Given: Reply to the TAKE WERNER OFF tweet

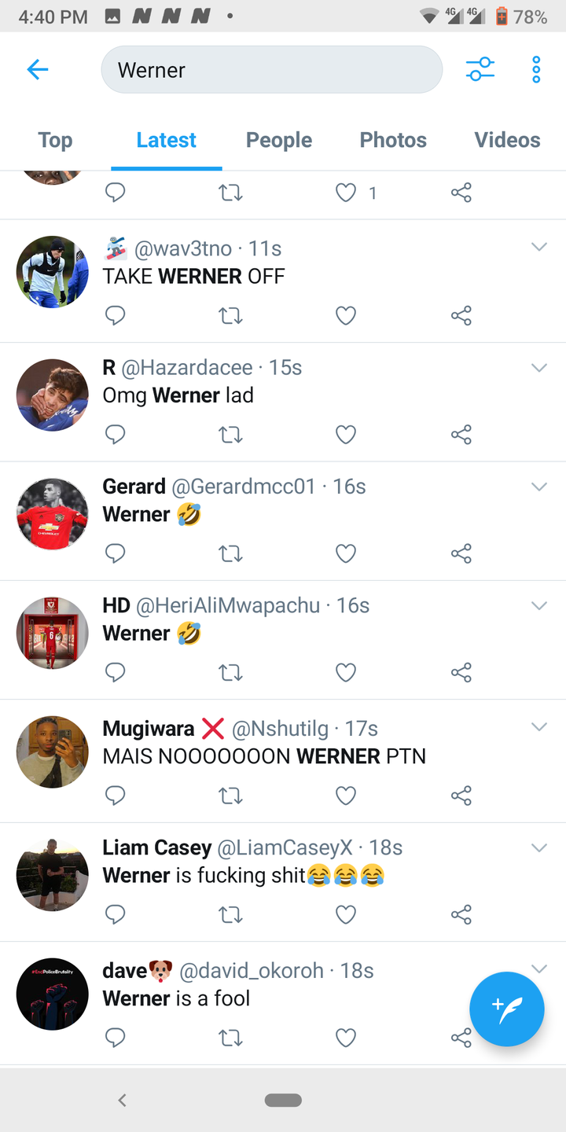Looking at the screenshot, I should (116, 315).
